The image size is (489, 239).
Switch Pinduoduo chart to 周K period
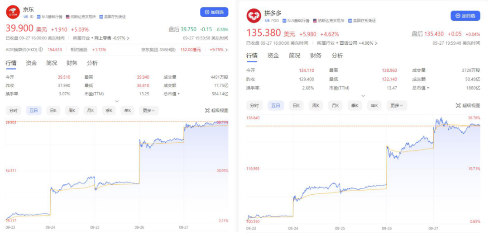pos(316,106)
